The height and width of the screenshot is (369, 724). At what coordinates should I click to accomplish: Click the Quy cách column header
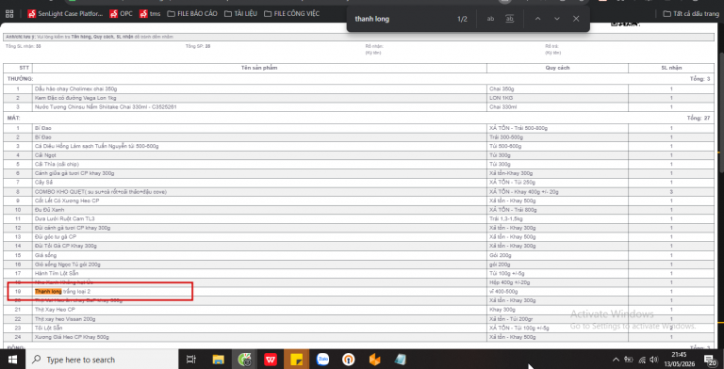coord(557,68)
